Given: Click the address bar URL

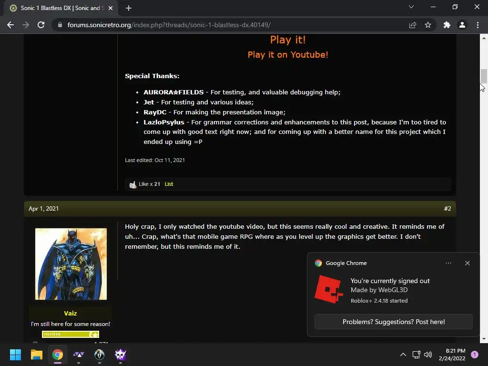Looking at the screenshot, I should pos(169,25).
